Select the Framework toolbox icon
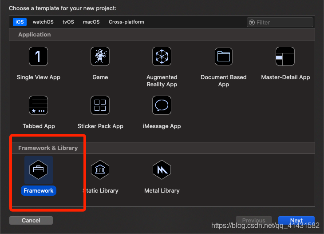This screenshot has width=324, height=234. pyautogui.click(x=39, y=169)
